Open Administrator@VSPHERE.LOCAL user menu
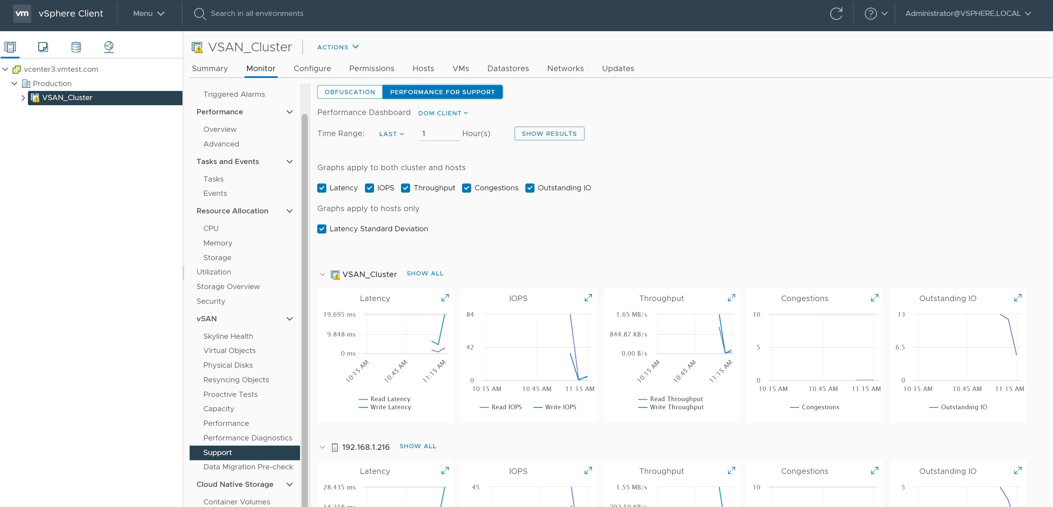The width and height of the screenshot is (1053, 507). [x=968, y=14]
